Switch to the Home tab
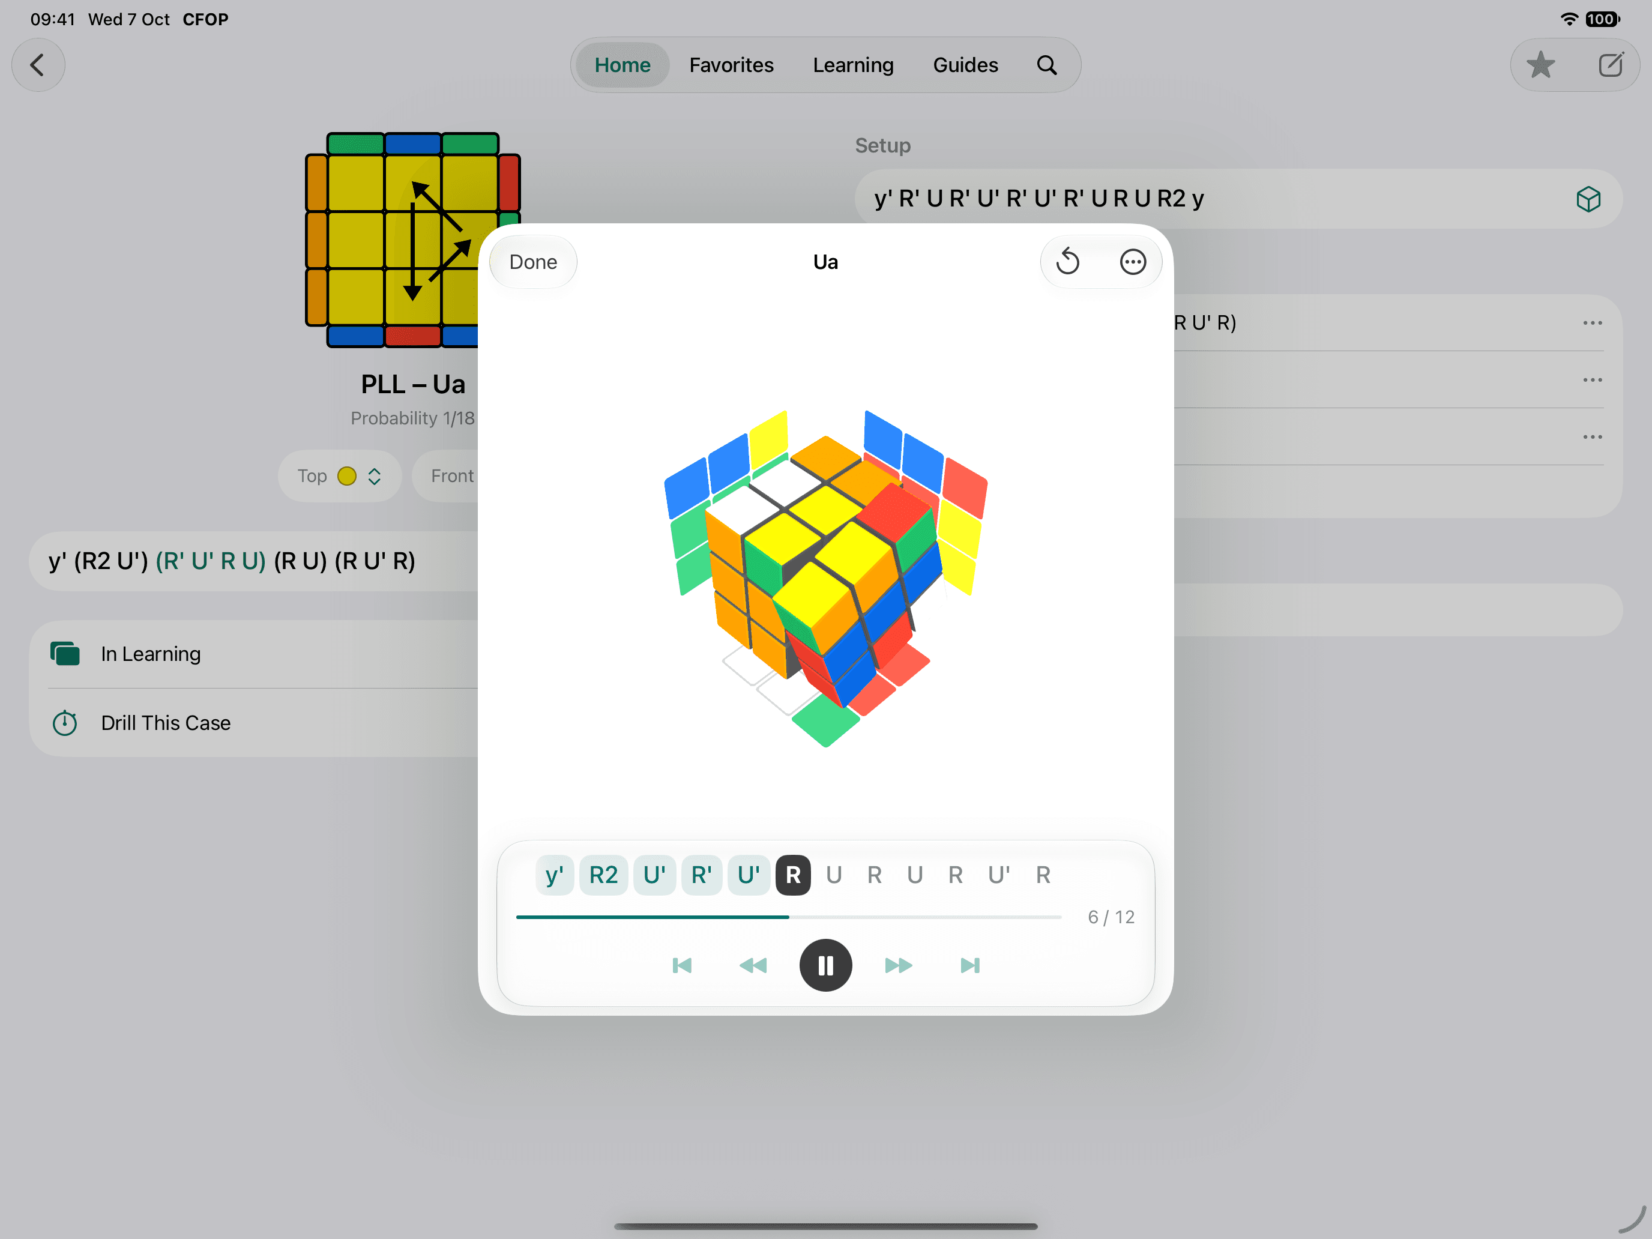1652x1239 pixels. click(622, 65)
